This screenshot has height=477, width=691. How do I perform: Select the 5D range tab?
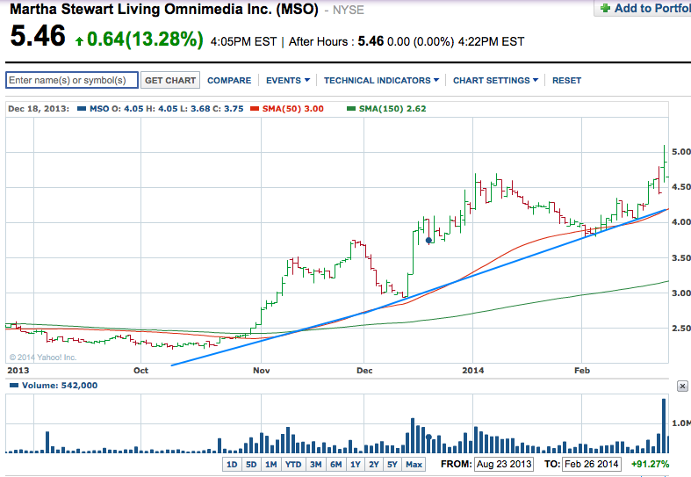click(x=251, y=464)
